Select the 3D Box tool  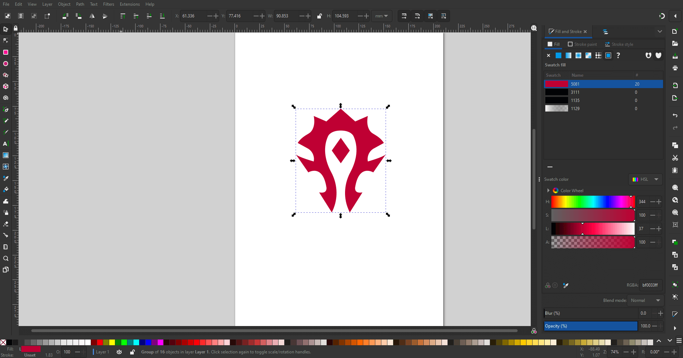(x=6, y=86)
